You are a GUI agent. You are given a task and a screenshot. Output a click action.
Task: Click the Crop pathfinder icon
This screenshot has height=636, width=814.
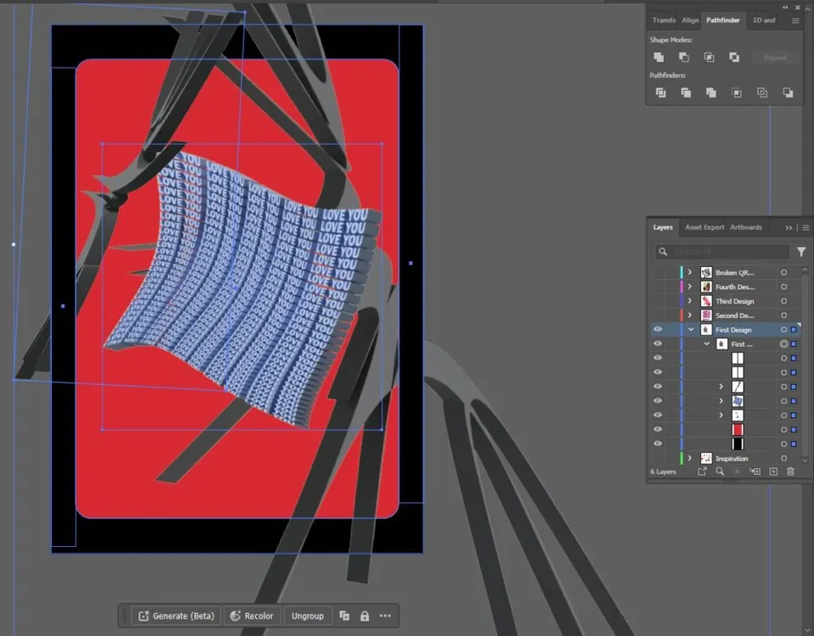pyautogui.click(x=737, y=92)
